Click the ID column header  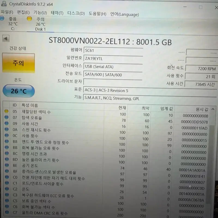point(15,105)
